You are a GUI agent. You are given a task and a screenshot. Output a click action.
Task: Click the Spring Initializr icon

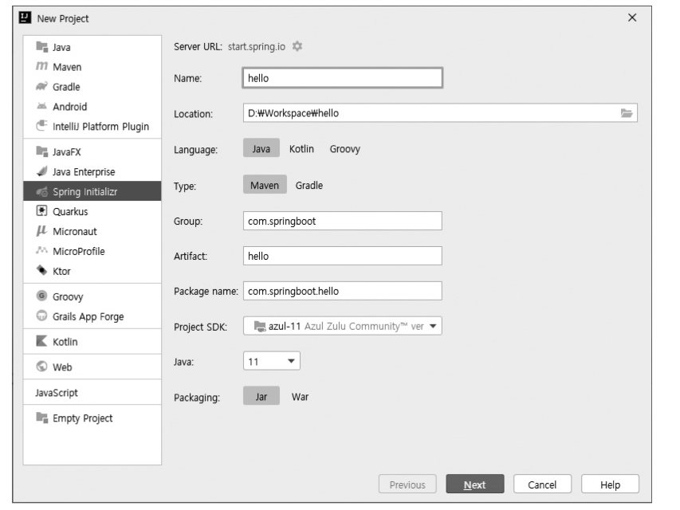(x=41, y=191)
